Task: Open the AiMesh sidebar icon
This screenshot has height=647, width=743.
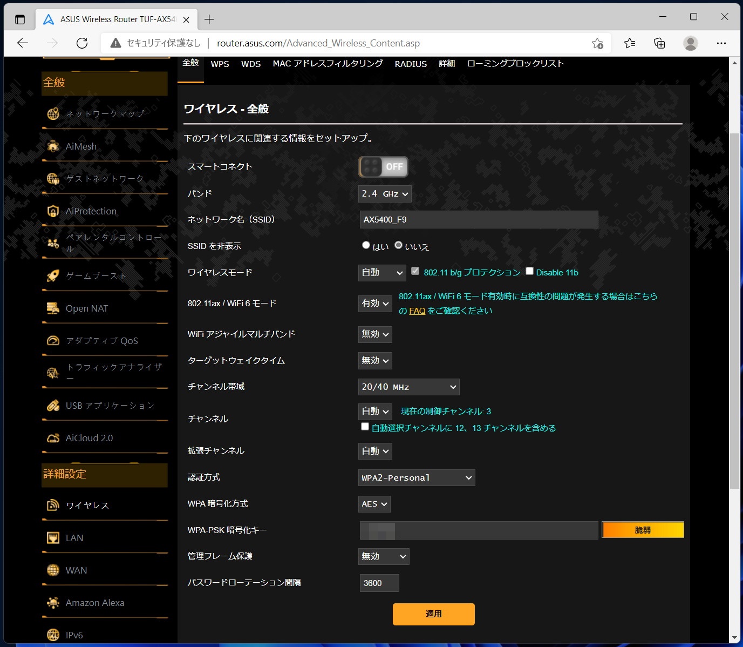Action: point(53,146)
